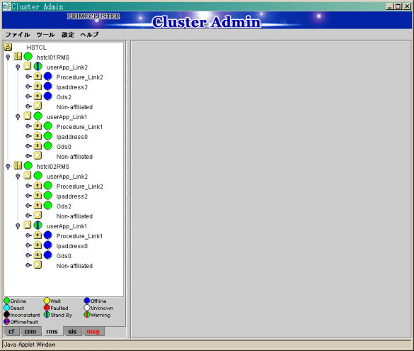Click the red Faulted legend swatch
414x351 pixels.
pyautogui.click(x=47, y=308)
